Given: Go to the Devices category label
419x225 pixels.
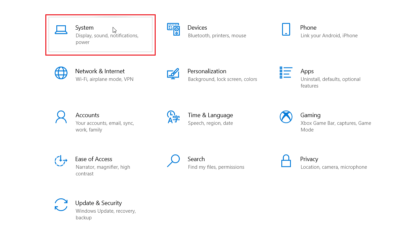Looking at the screenshot, I should (x=197, y=28).
